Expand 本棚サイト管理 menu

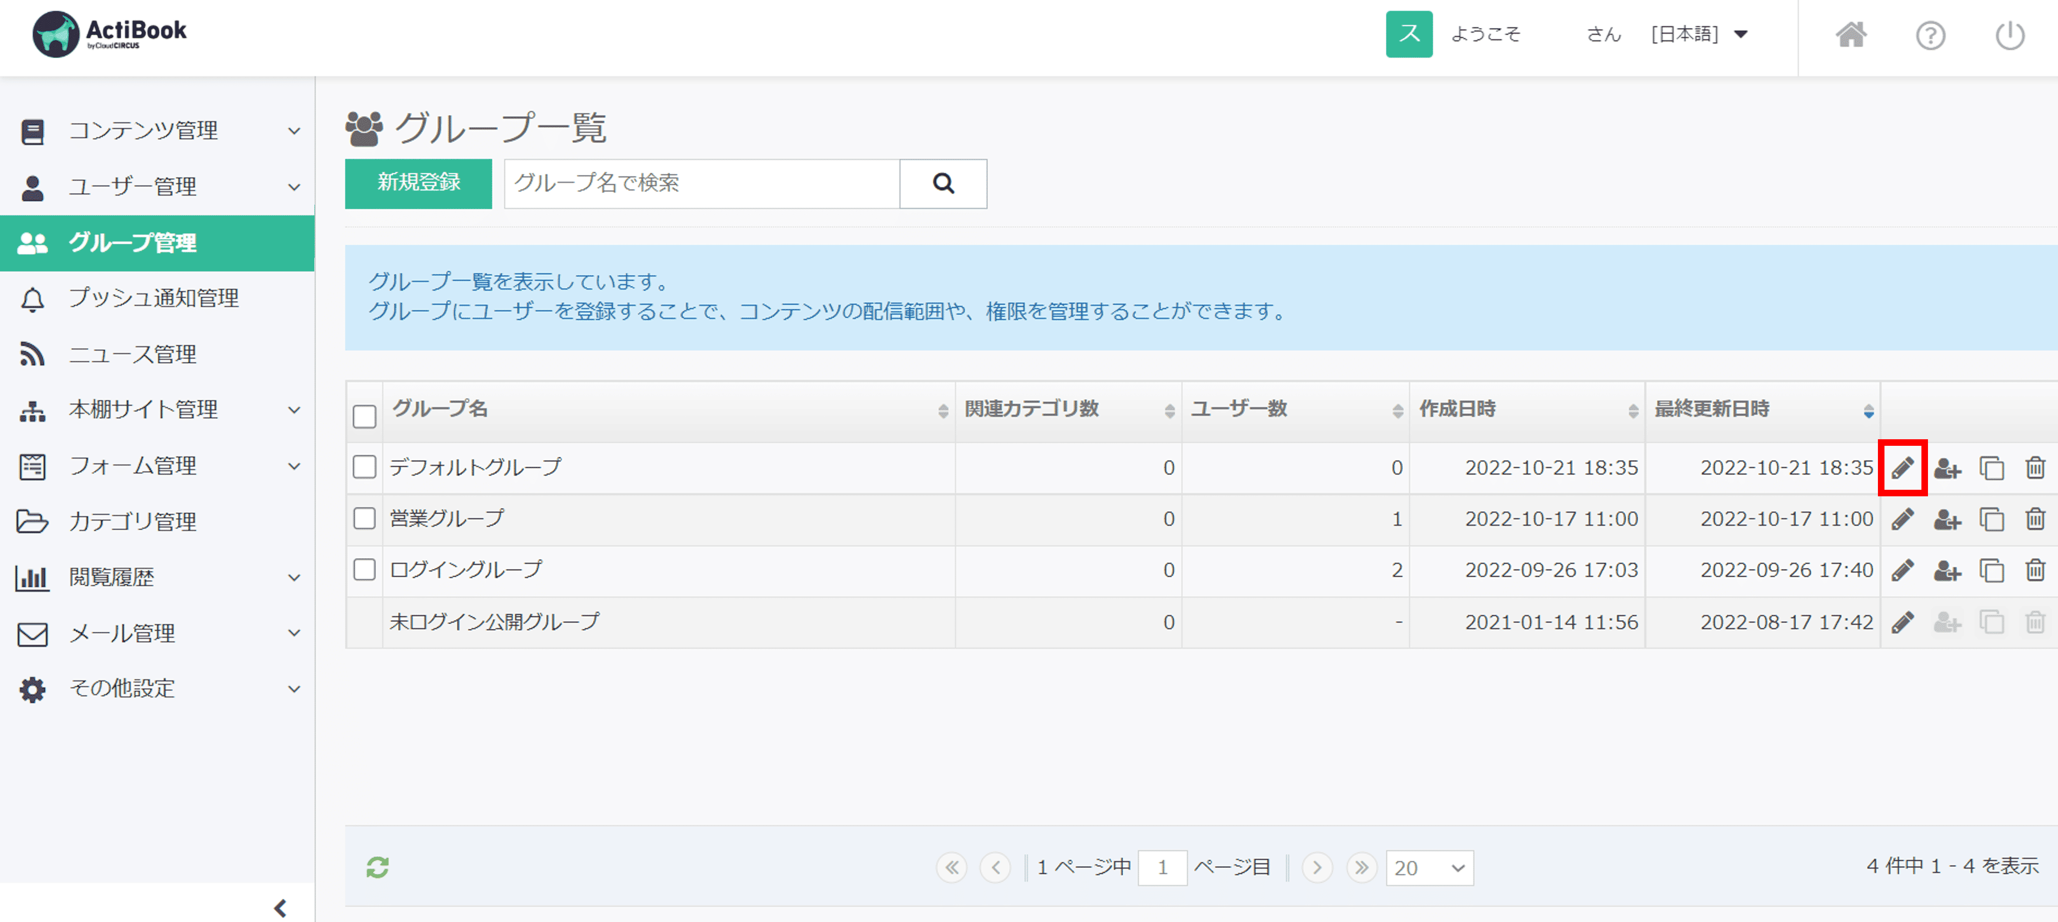point(157,410)
